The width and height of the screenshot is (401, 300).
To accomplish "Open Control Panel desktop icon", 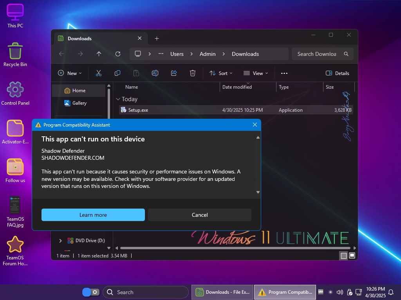I will [15, 93].
